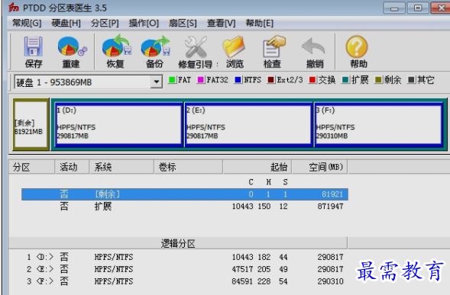Click the 47517 cylinder value in E: row
This screenshot has width=450, height=295.
[242, 269]
